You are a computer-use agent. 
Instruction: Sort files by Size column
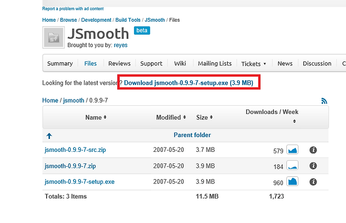pyautogui.click(x=205, y=117)
